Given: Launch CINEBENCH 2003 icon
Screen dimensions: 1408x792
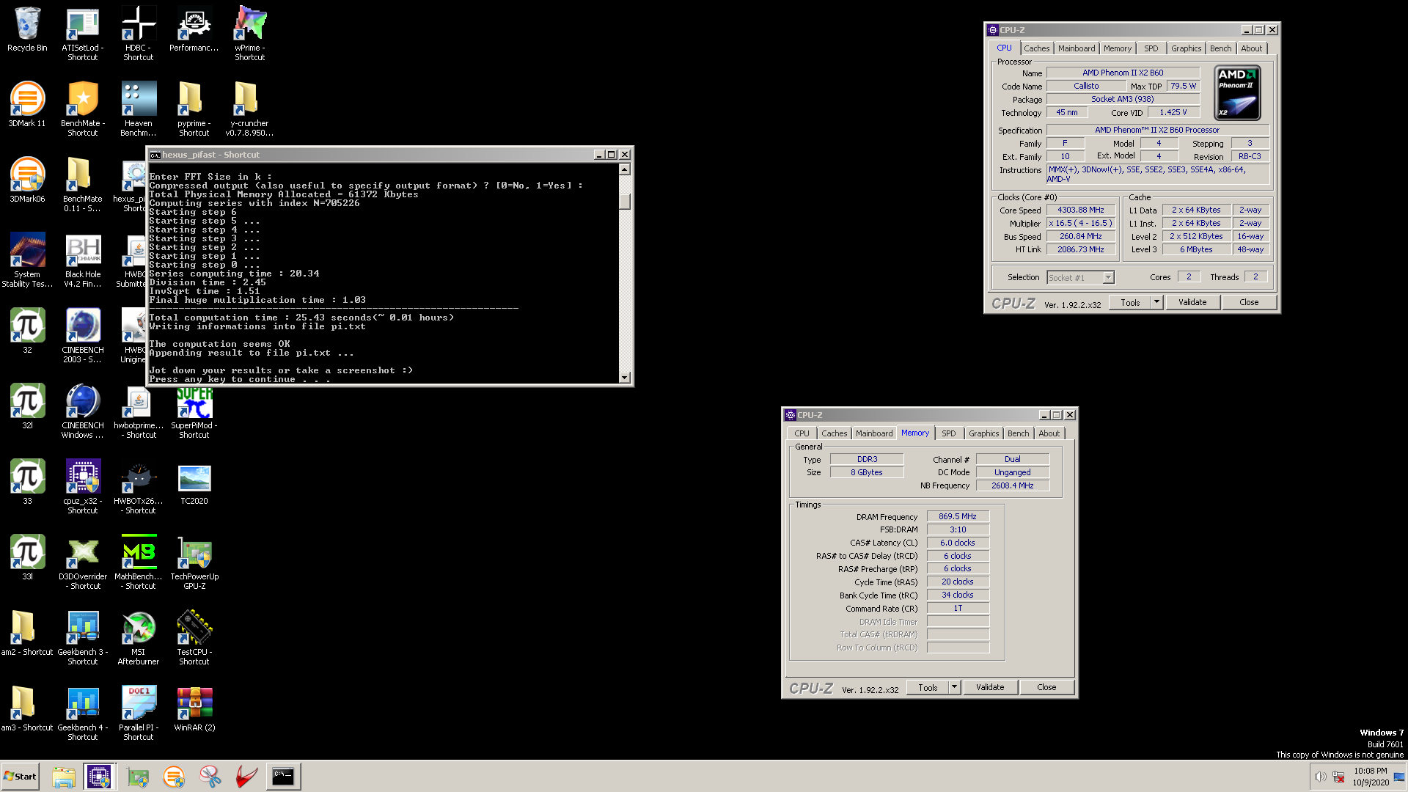Looking at the screenshot, I should 83,335.
